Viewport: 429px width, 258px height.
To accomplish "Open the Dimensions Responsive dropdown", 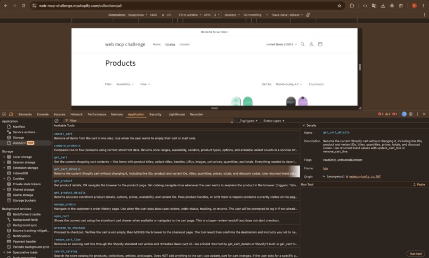I will click(x=137, y=15).
